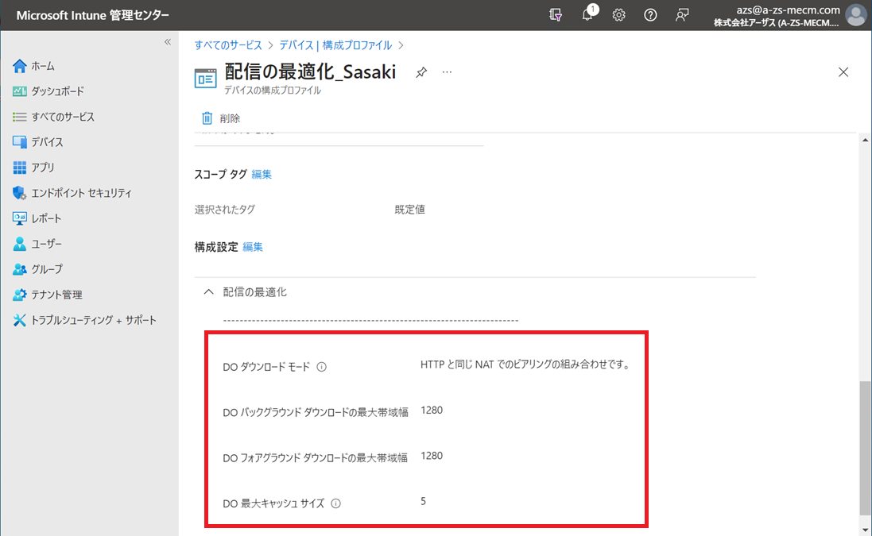Open the feedback icon in header
This screenshot has height=536, width=872.
(681, 15)
